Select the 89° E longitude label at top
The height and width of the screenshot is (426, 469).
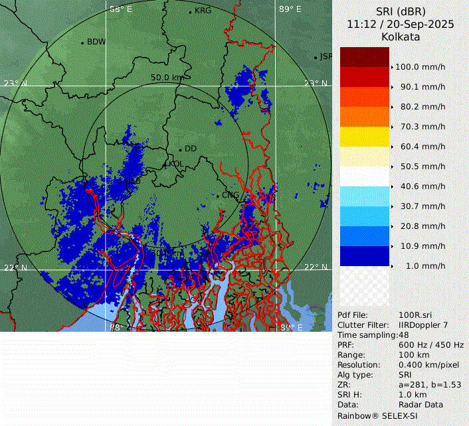click(x=289, y=9)
